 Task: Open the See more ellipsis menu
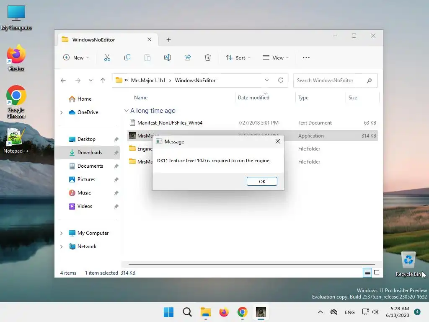pos(306,57)
